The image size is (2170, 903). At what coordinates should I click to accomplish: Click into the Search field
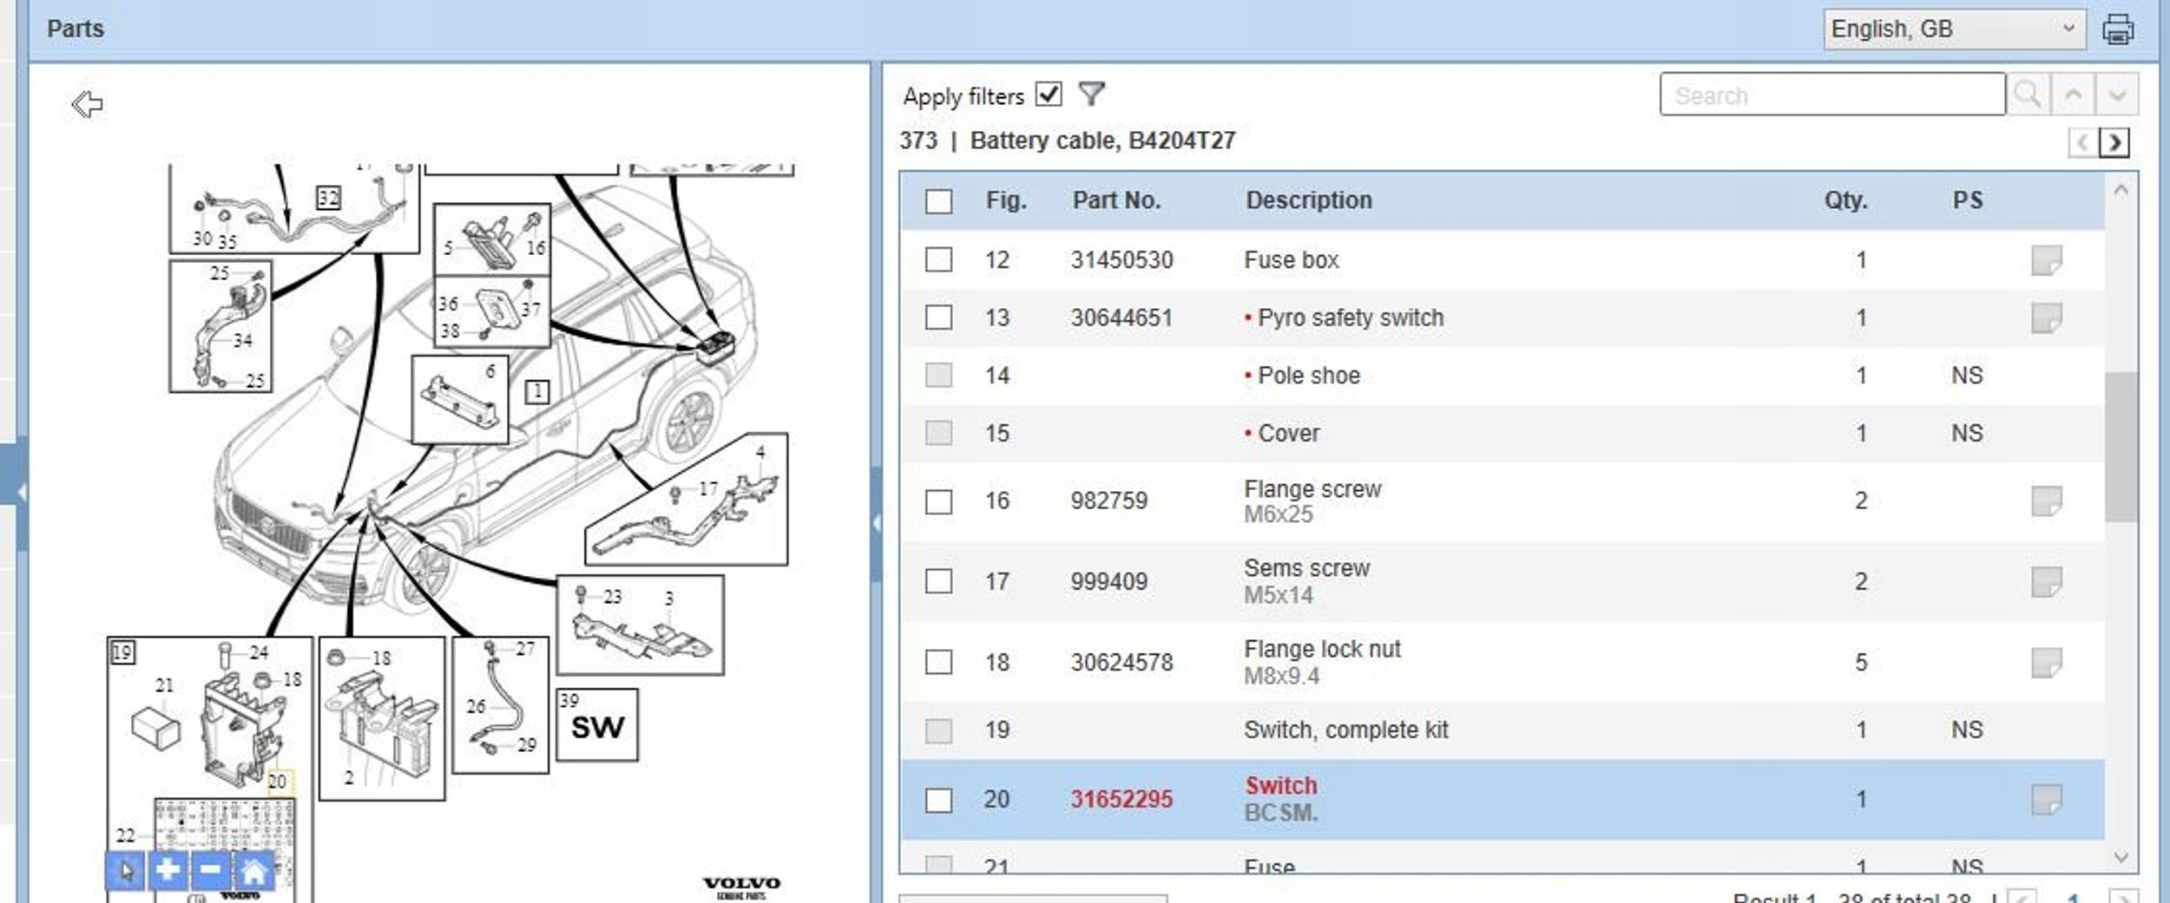1832,95
